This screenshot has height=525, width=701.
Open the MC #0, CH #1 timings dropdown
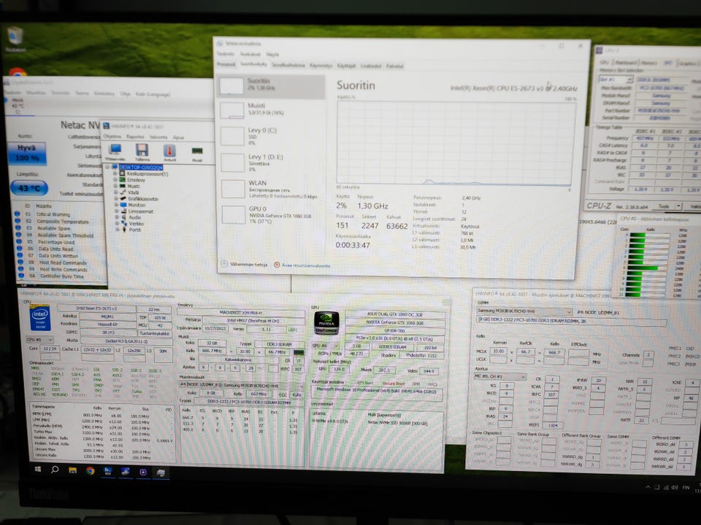point(500,377)
